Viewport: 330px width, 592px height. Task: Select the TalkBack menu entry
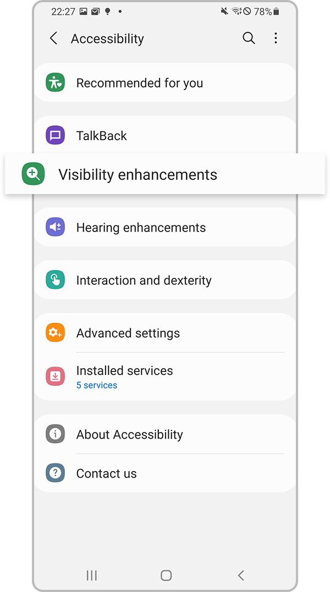[102, 136]
